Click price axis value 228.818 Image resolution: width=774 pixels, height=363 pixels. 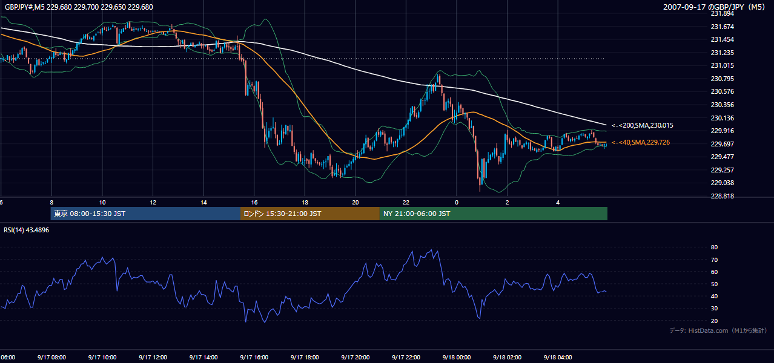tap(722, 196)
